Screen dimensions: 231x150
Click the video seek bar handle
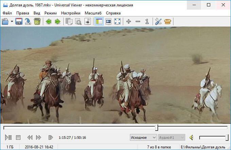(x=157, y=128)
